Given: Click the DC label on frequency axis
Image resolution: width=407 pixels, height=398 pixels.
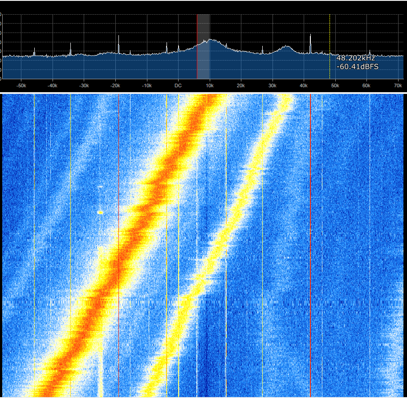Looking at the screenshot, I should 178,85.
